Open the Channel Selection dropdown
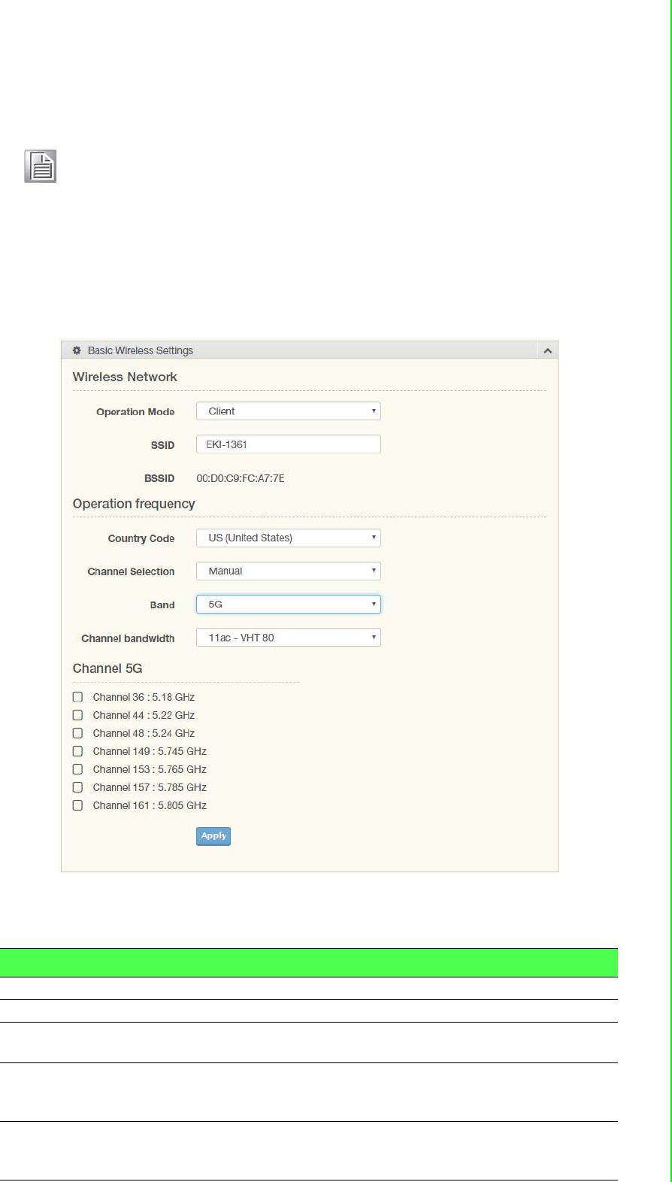 click(289, 571)
